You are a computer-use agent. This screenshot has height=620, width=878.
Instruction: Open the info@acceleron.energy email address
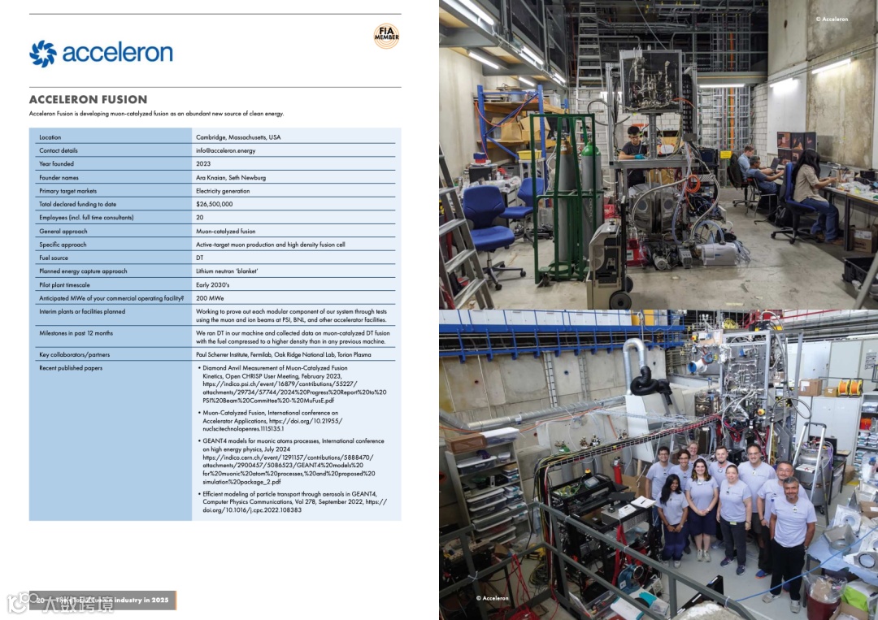(226, 150)
